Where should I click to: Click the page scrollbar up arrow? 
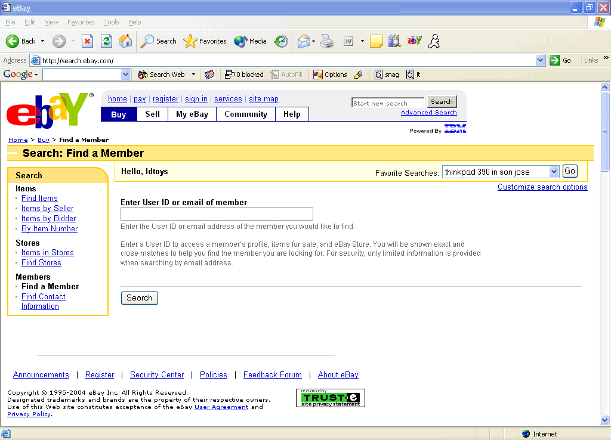pos(605,87)
